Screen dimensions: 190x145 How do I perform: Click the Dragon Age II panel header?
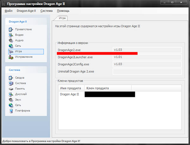(26, 21)
